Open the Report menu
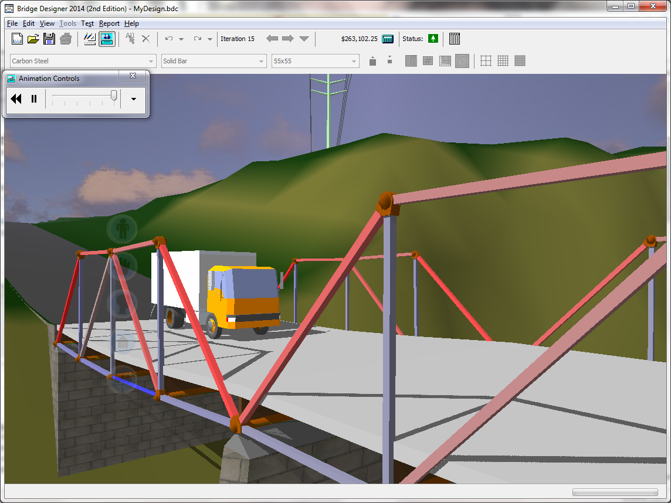The height and width of the screenshot is (503, 671). [x=109, y=23]
